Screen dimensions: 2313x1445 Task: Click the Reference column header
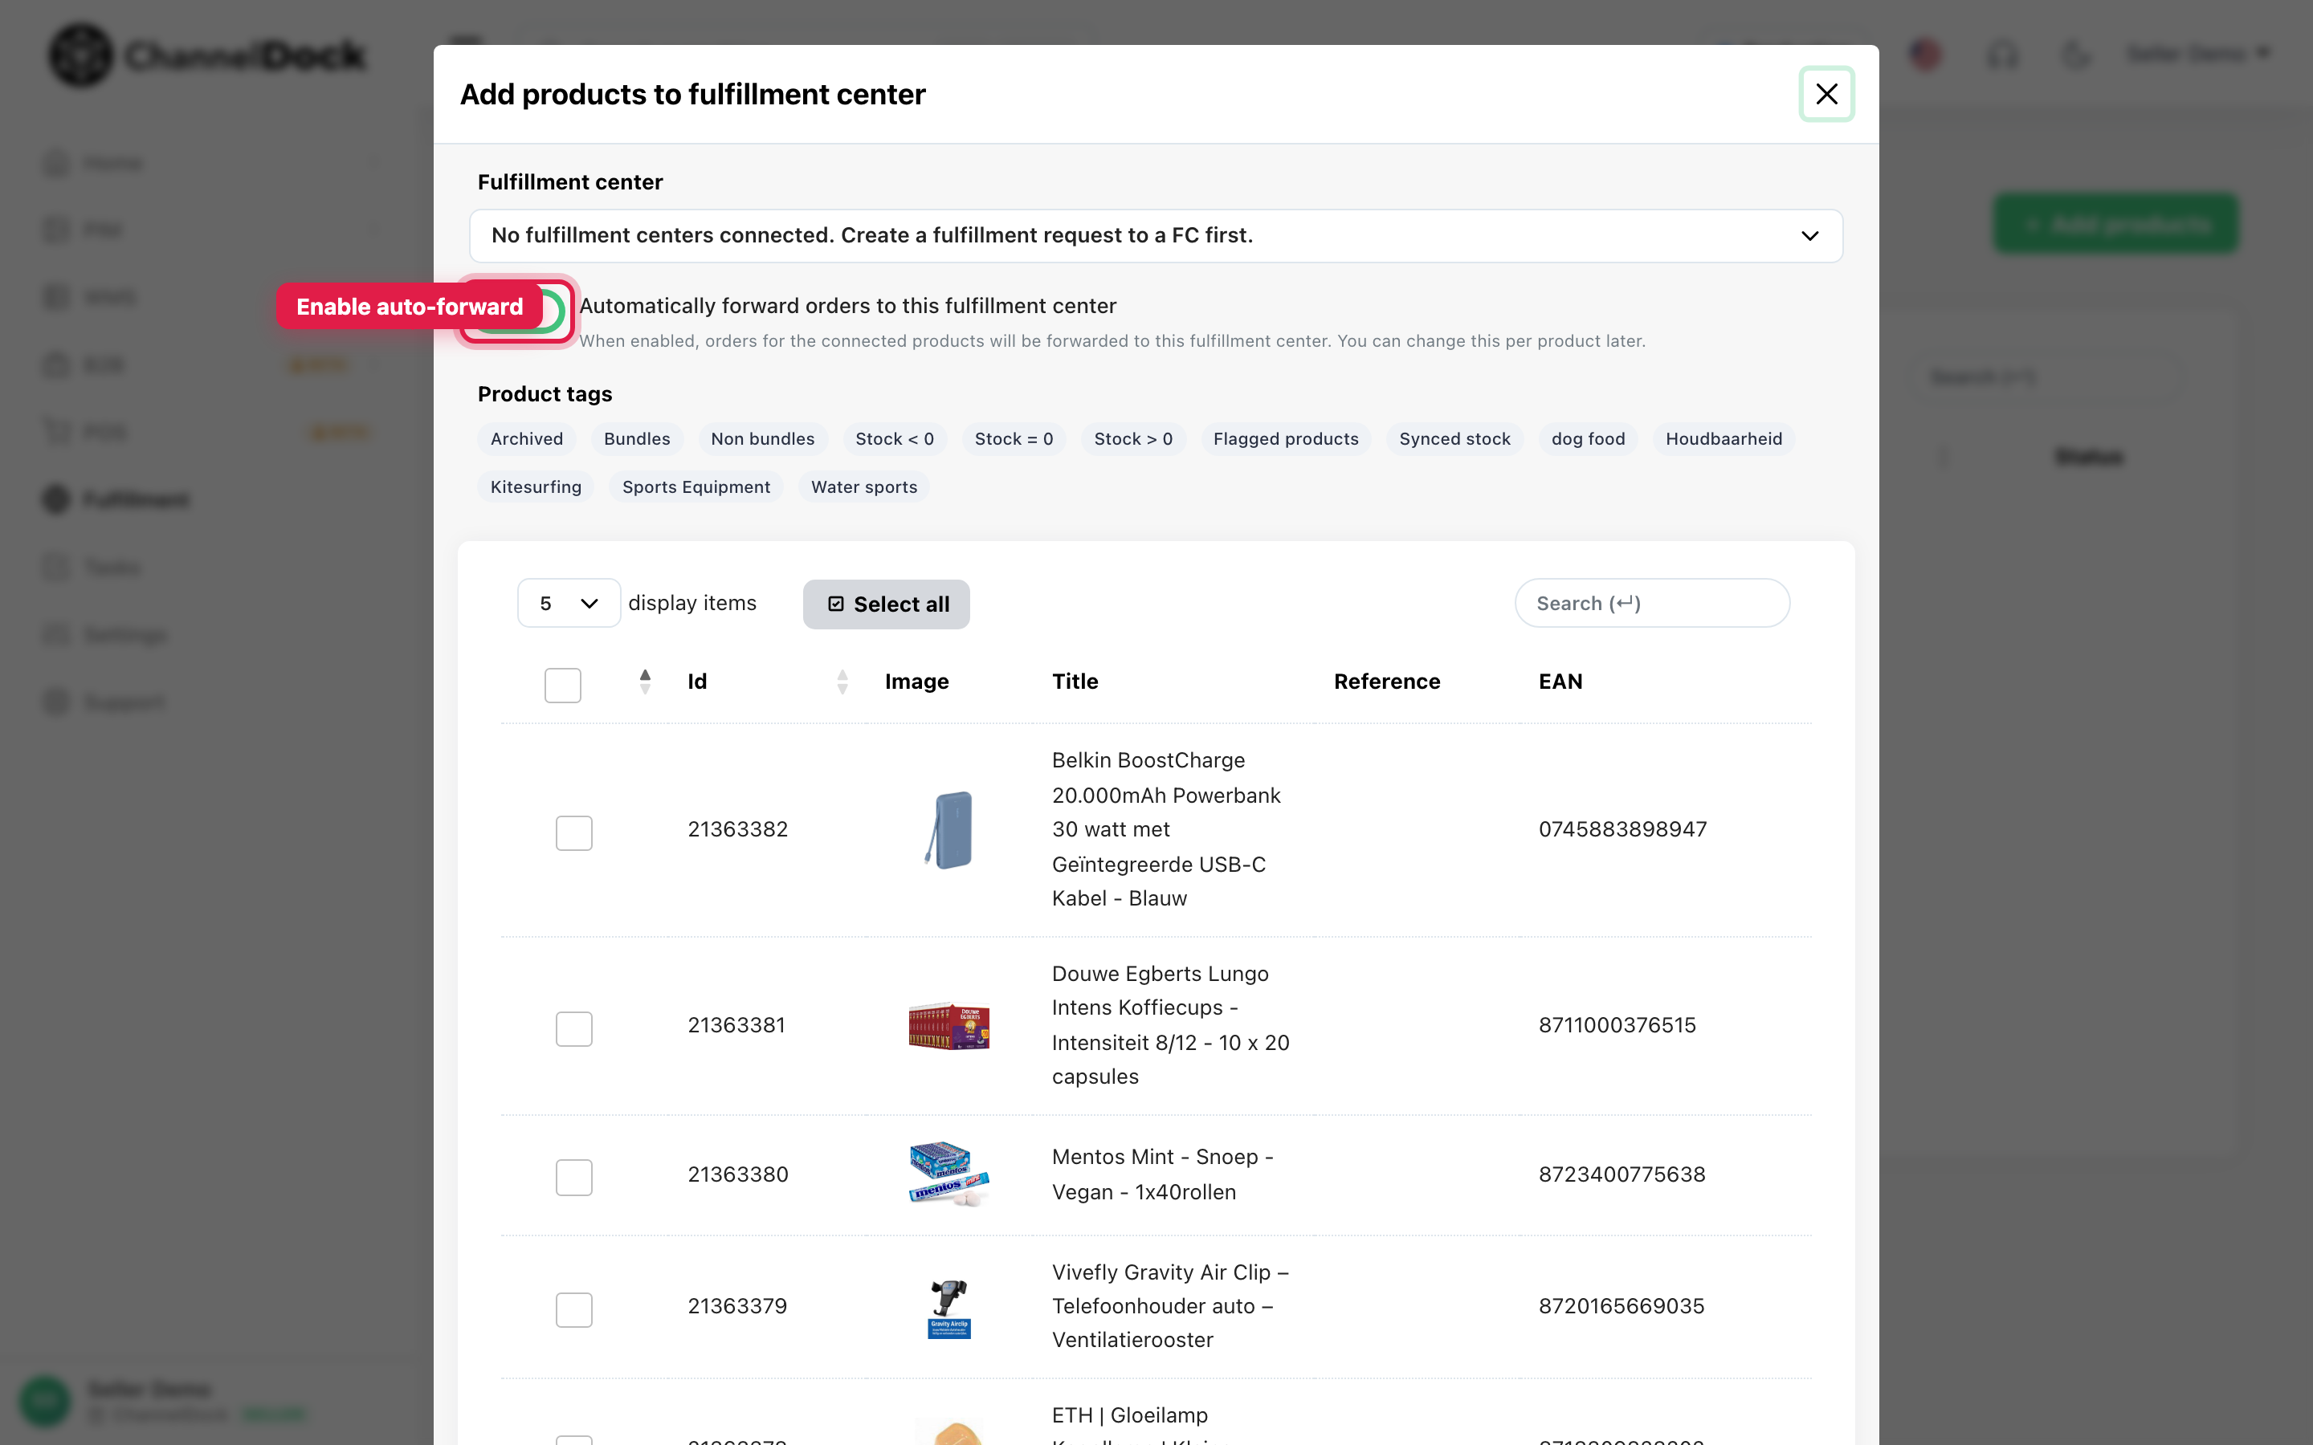click(1386, 682)
